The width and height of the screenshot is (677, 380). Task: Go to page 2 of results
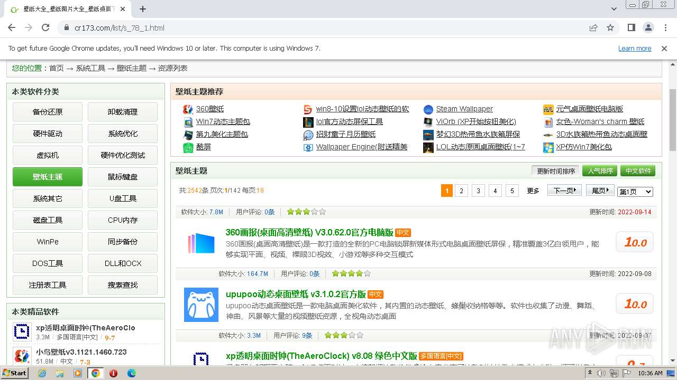[x=462, y=191]
